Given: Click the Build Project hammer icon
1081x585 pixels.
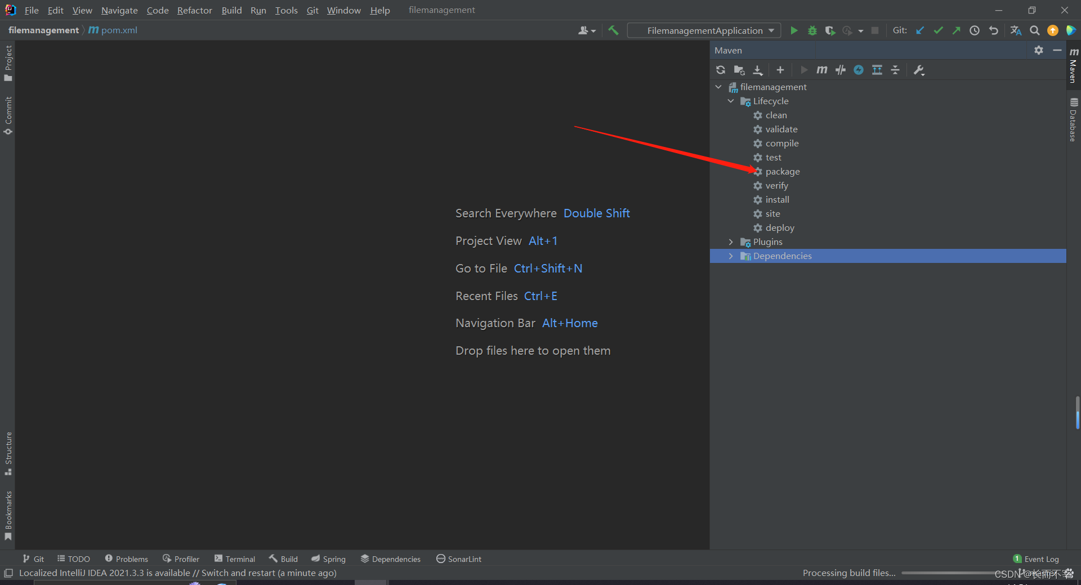Looking at the screenshot, I should coord(614,30).
